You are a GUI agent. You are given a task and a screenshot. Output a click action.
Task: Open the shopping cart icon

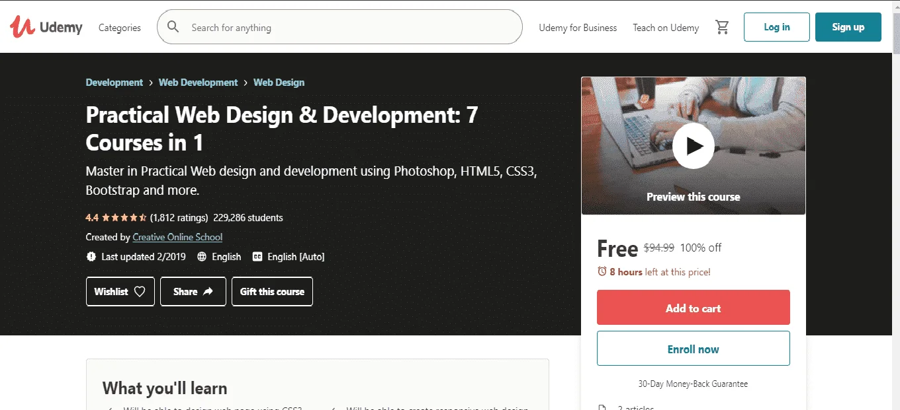coord(722,27)
